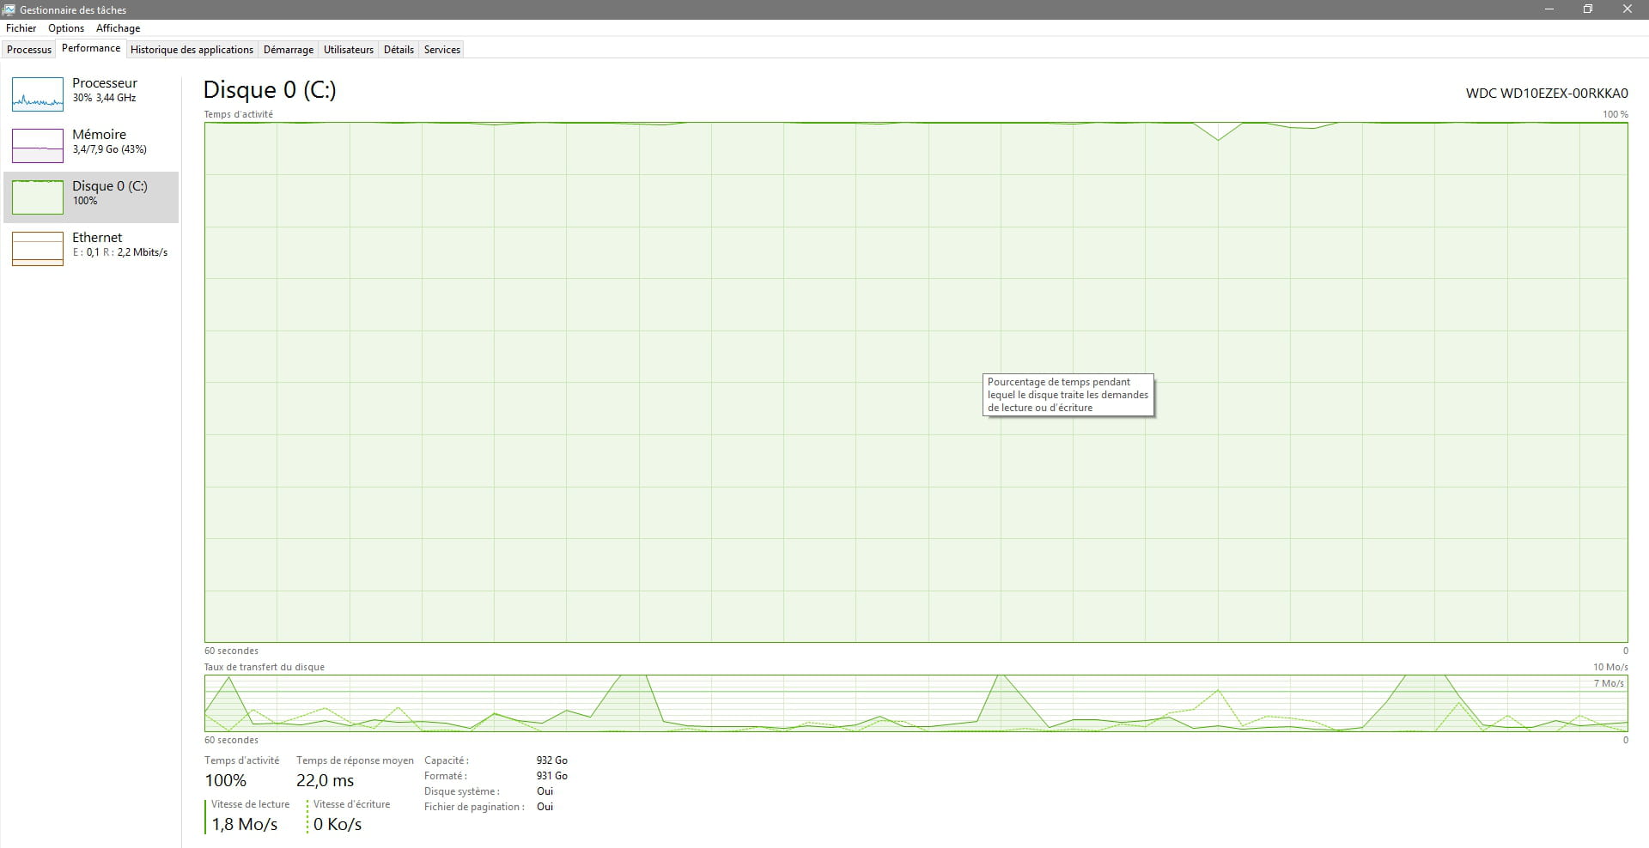Click the Disque 0 (C:) graph thumbnail
The image size is (1649, 848).
tap(38, 197)
